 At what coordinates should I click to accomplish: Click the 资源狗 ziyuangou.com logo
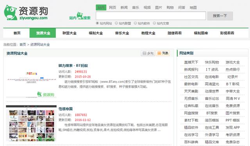click(x=26, y=12)
